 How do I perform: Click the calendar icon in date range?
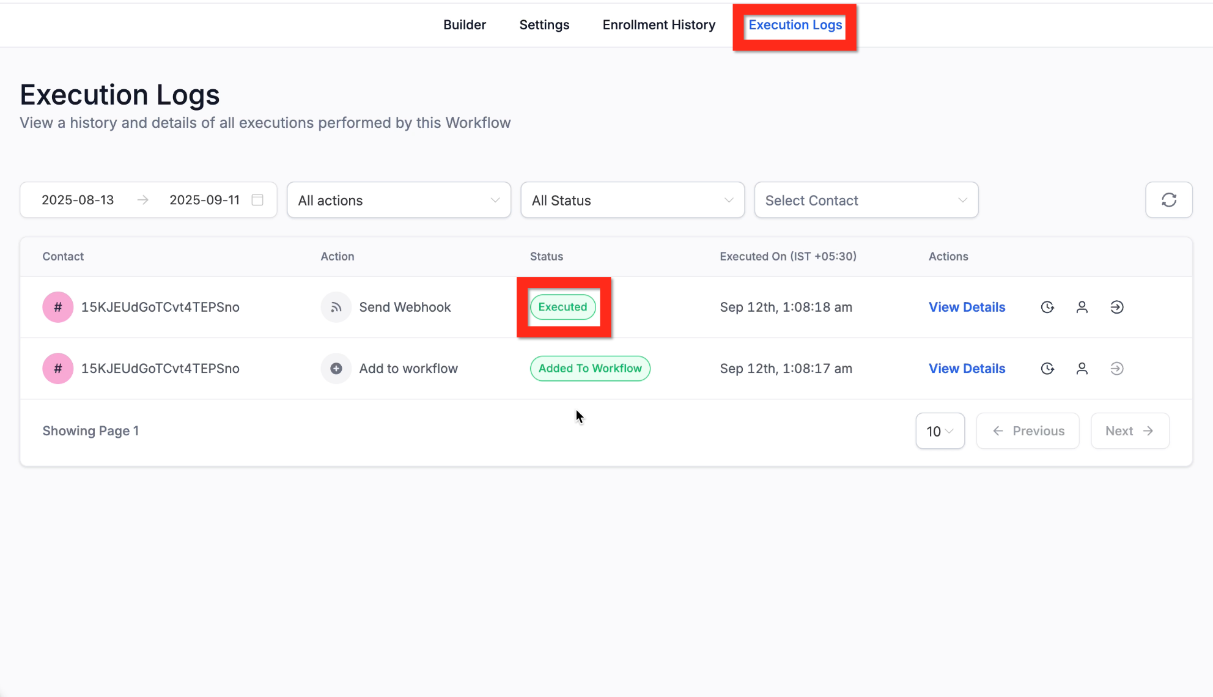point(257,200)
